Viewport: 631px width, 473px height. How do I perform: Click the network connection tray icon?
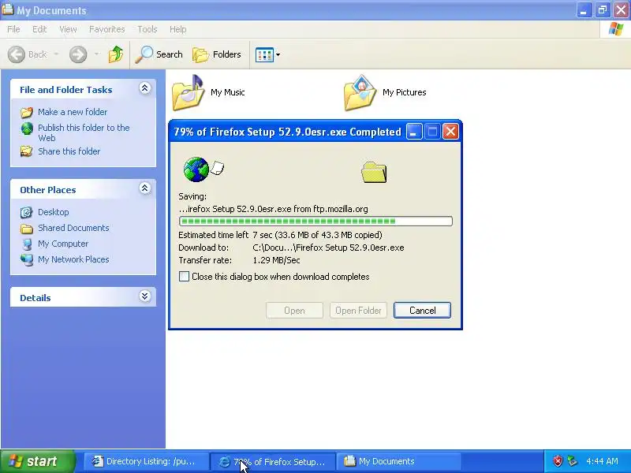click(573, 461)
